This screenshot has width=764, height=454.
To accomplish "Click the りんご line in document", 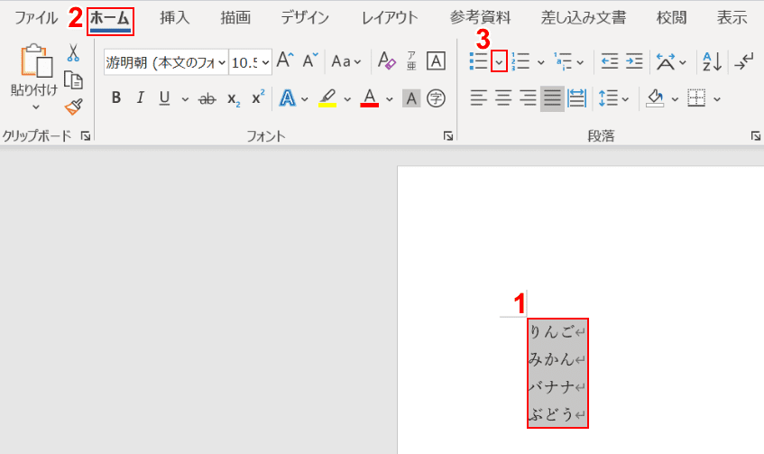I will click(x=557, y=332).
